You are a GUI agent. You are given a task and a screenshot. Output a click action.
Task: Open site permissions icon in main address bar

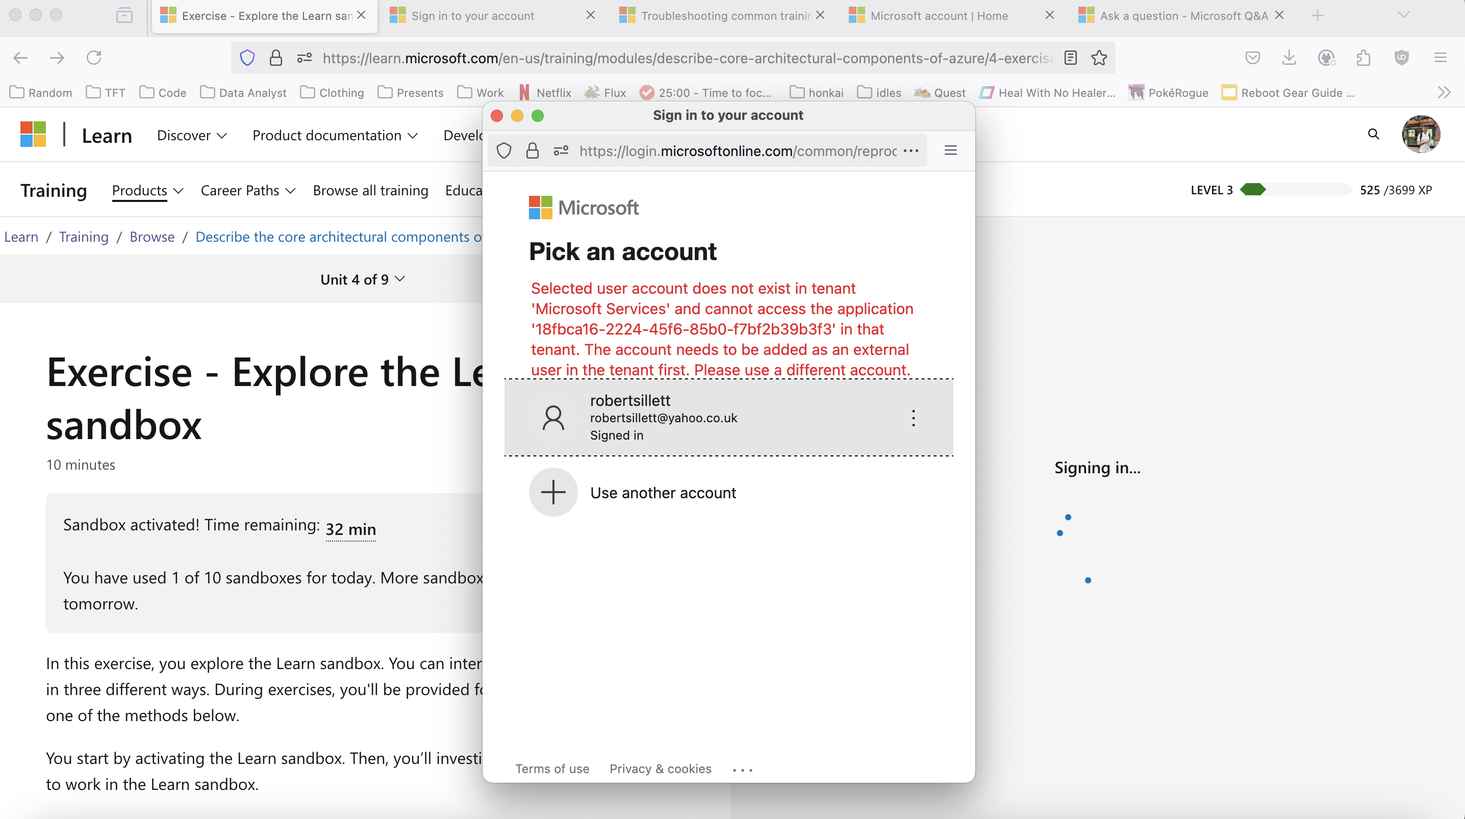(305, 58)
